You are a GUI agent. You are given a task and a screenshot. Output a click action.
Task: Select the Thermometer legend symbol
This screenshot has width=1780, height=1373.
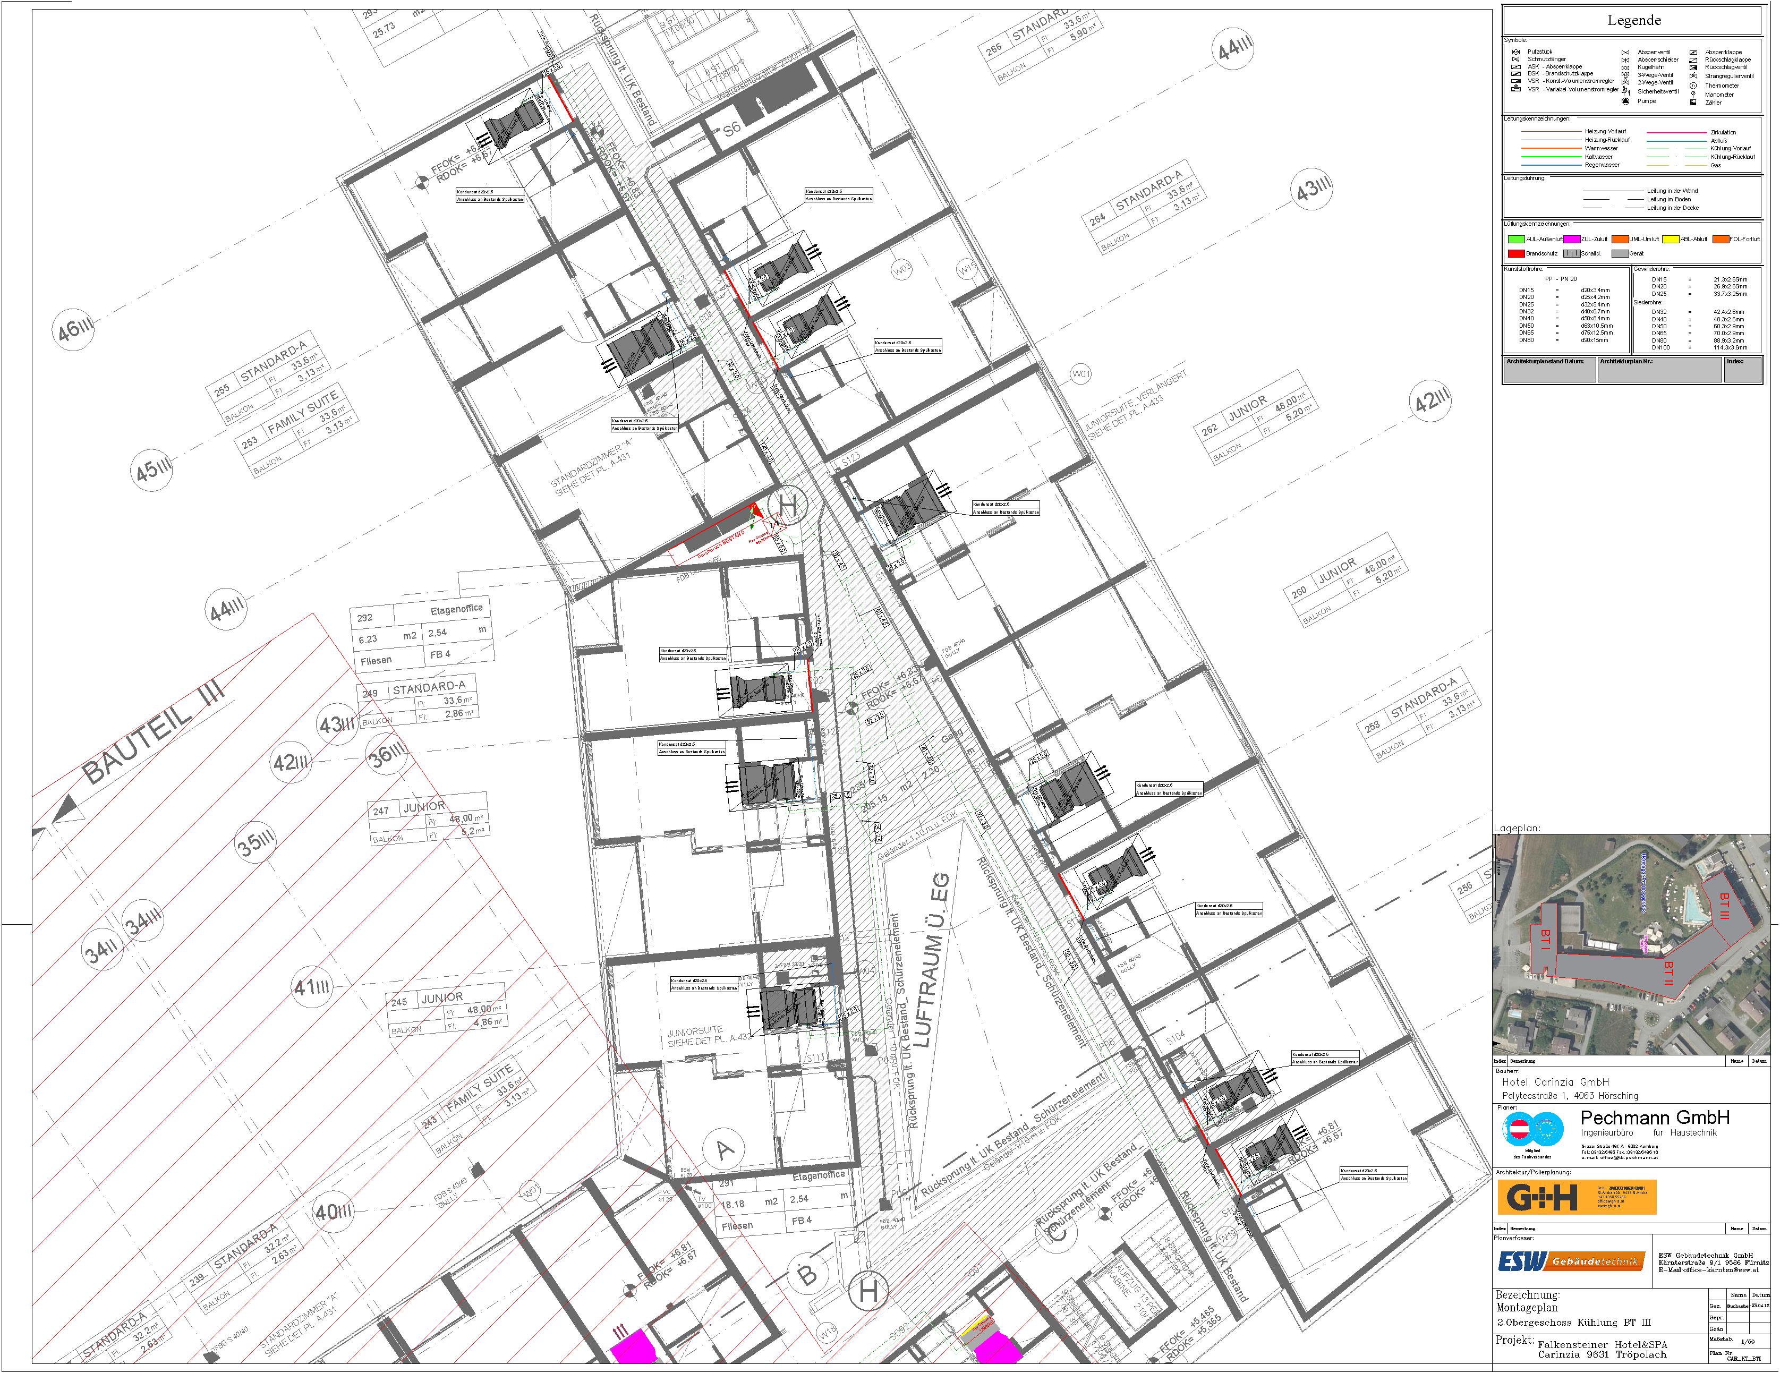point(1693,86)
